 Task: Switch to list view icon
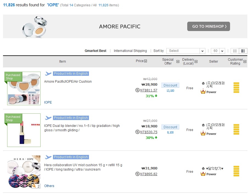point(243,51)
